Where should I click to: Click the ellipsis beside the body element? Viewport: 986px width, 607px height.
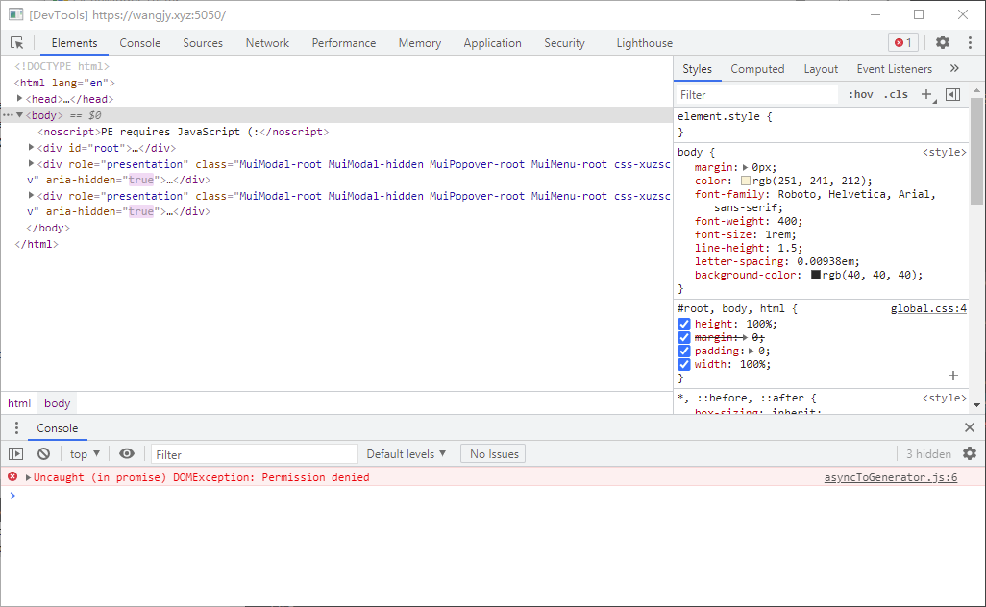click(8, 115)
